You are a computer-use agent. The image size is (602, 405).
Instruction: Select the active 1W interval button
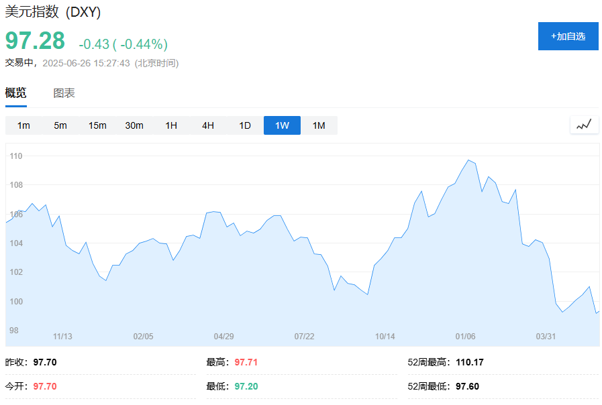pyautogui.click(x=282, y=125)
